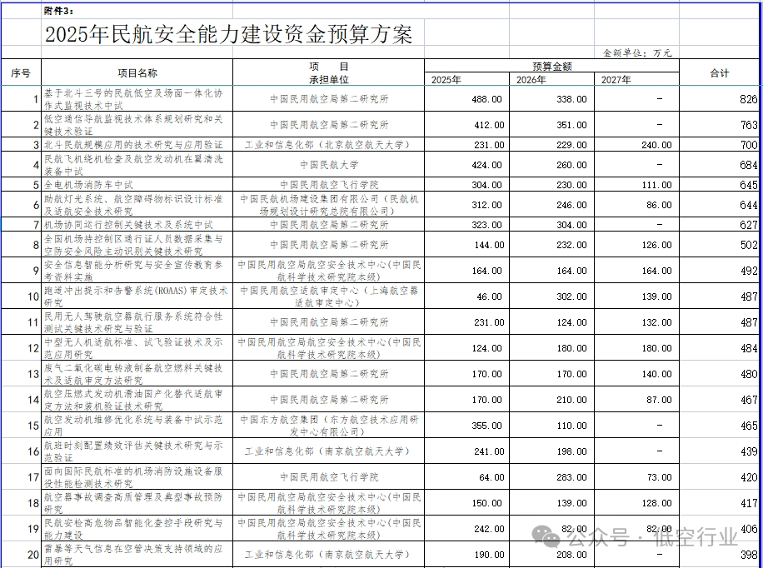
Task: Click the 2025年 sub-header cell
Action: pos(467,80)
